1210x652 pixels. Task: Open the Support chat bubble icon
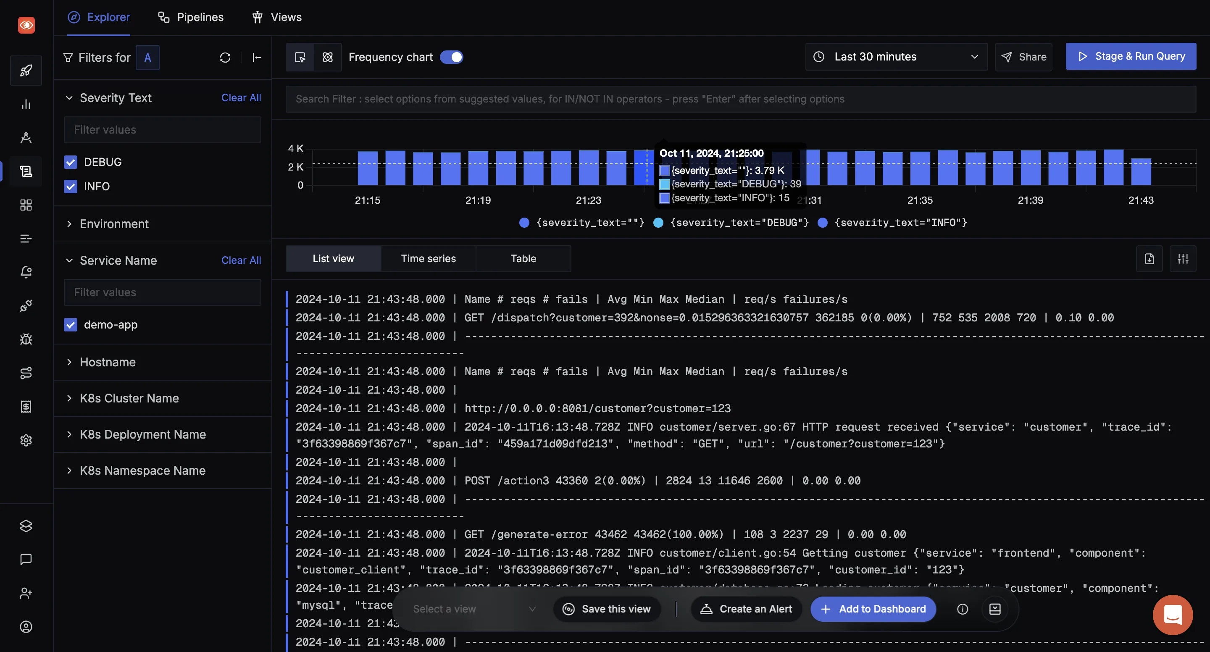[x=26, y=560]
